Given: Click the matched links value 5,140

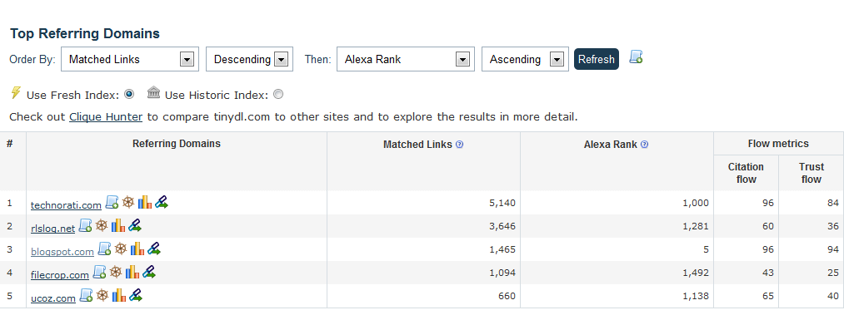Looking at the screenshot, I should click(x=502, y=203).
